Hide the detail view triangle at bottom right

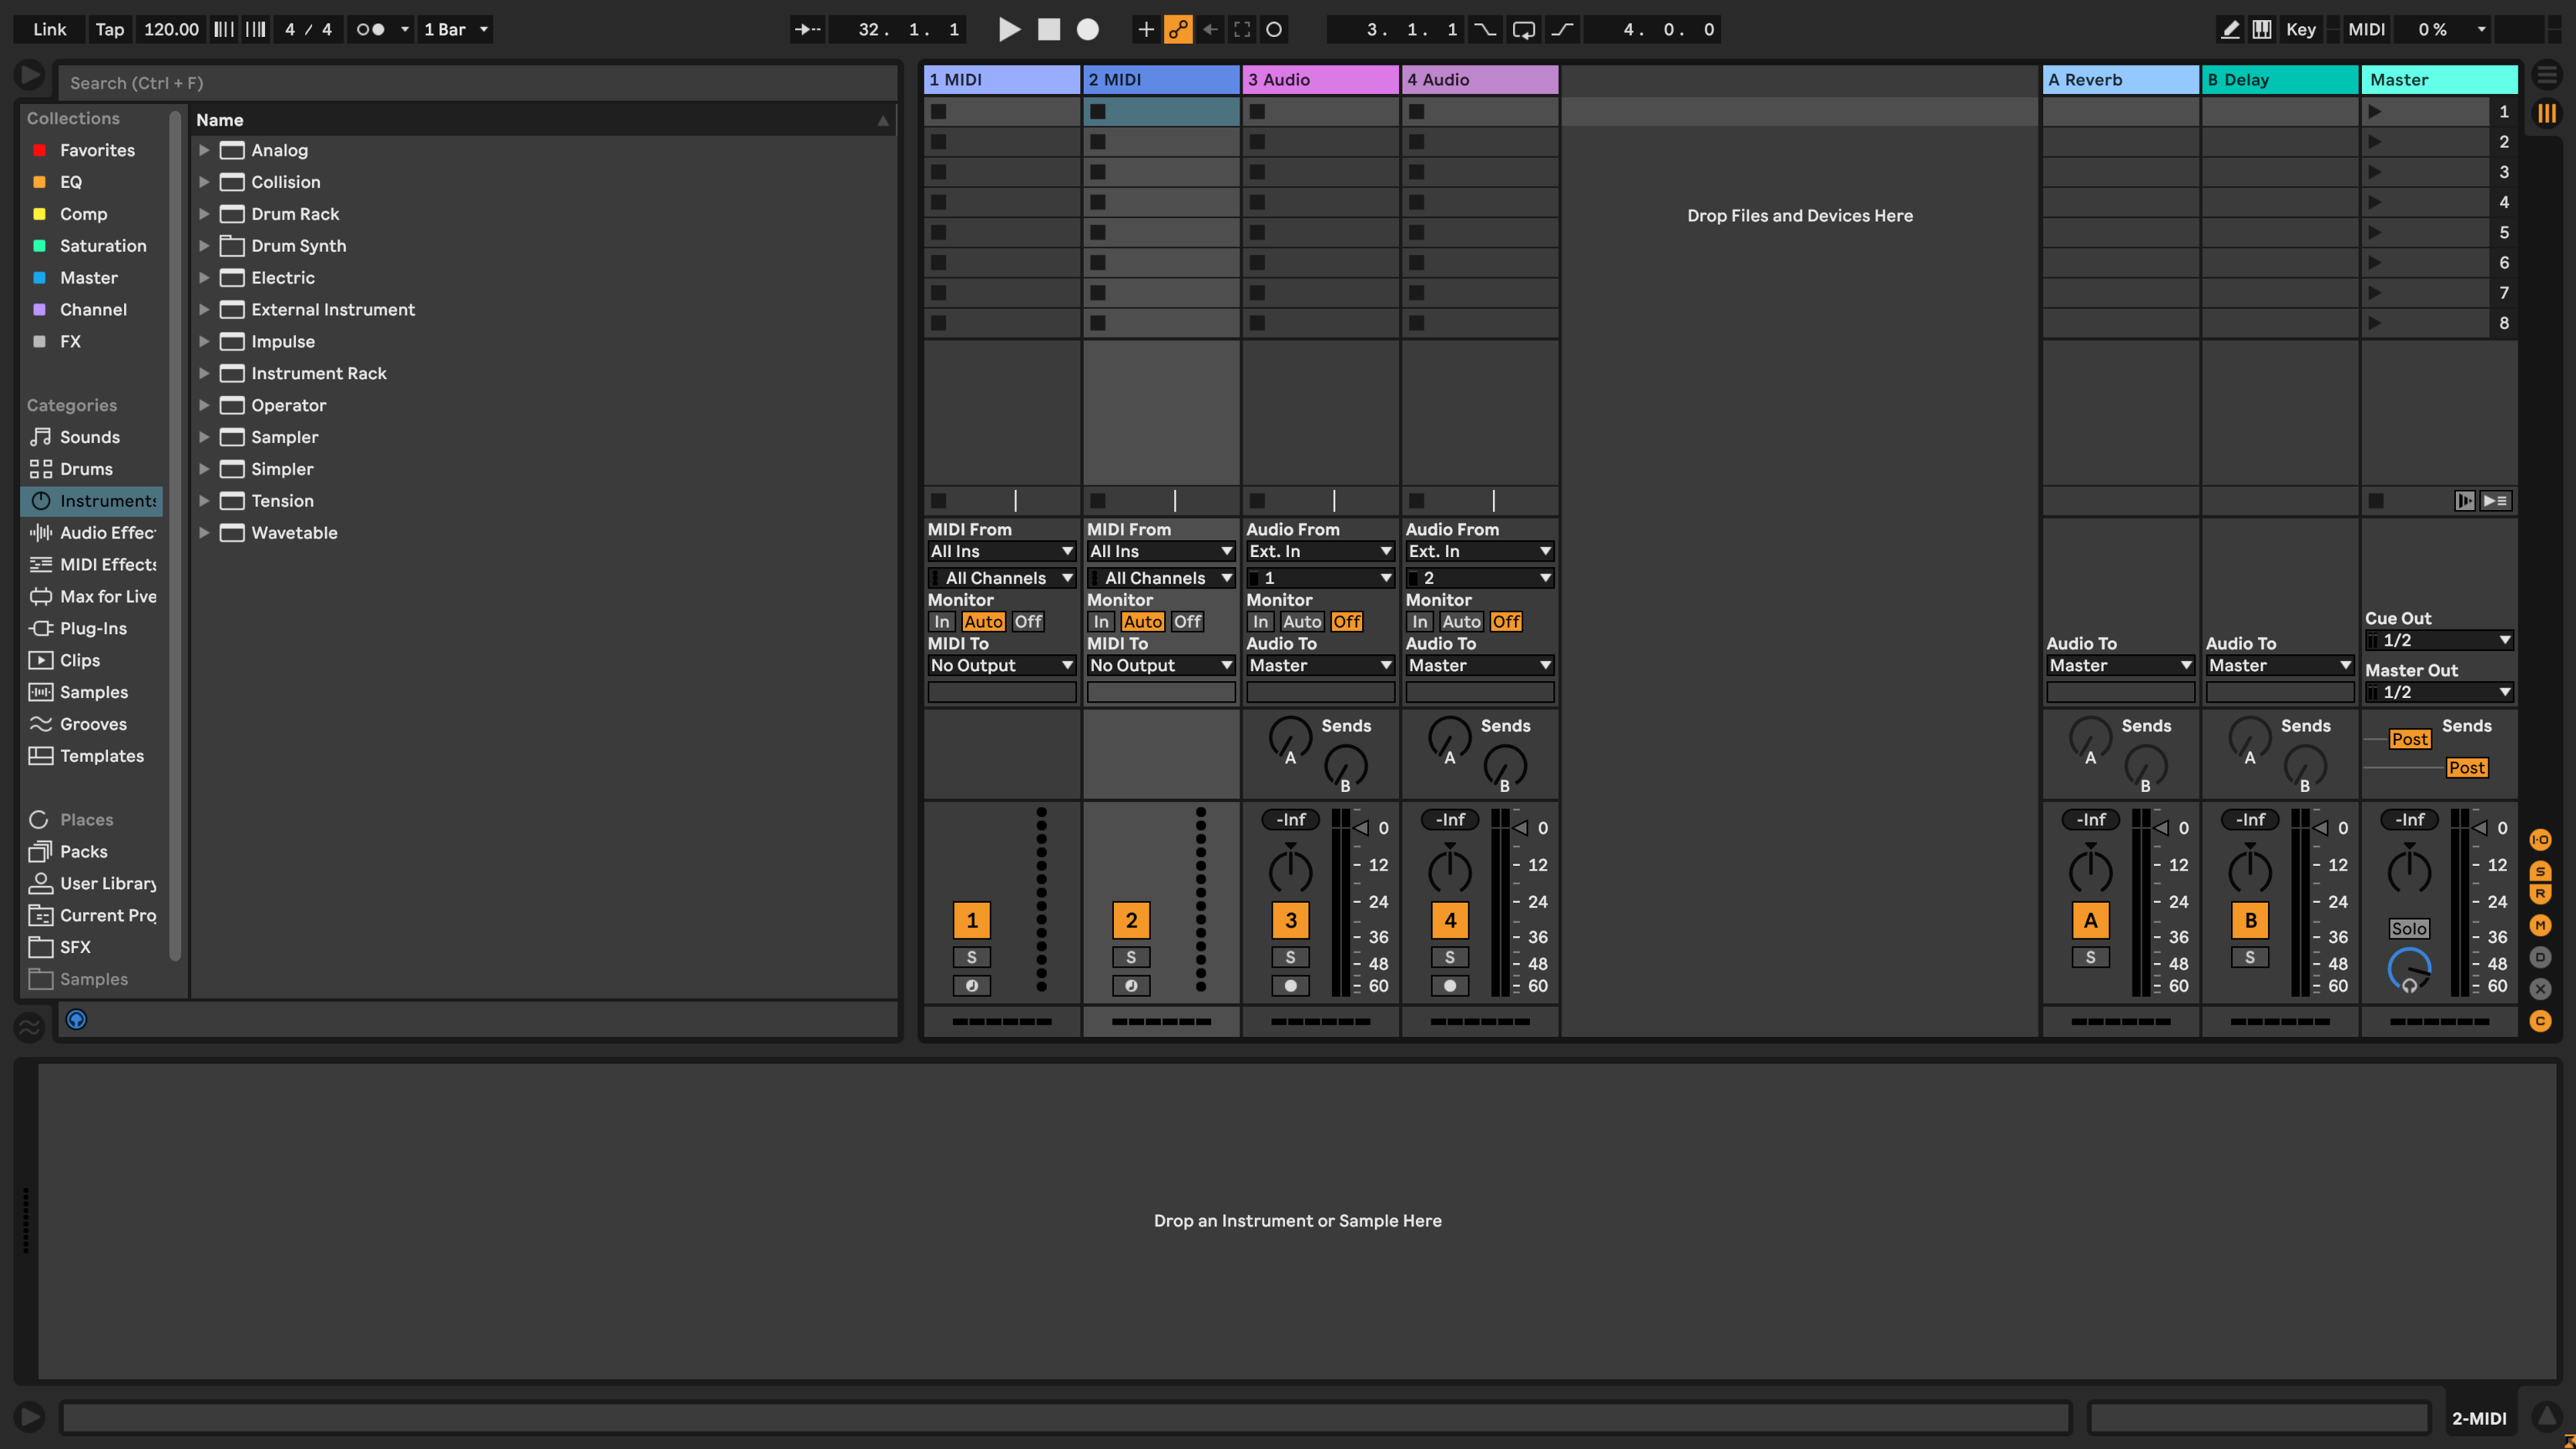tap(2546, 1416)
